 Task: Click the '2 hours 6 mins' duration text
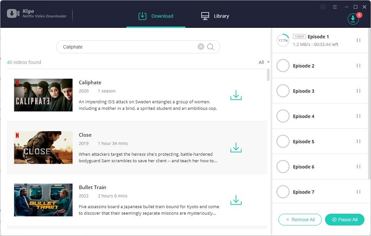pos(113,196)
